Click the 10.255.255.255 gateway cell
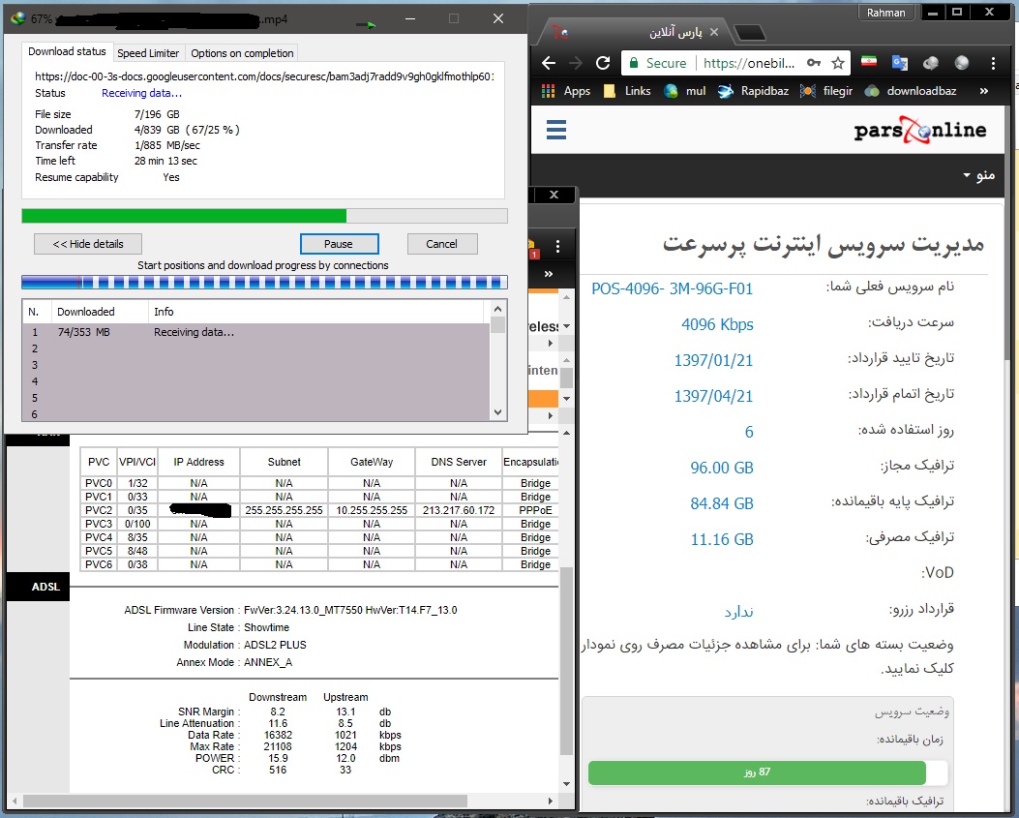1019x818 pixels. pyautogui.click(x=372, y=510)
